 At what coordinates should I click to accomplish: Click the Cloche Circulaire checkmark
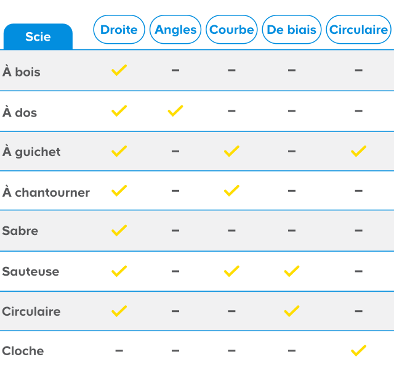[x=358, y=351]
